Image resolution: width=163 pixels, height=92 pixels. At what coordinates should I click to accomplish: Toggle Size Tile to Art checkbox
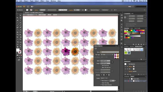(x=101, y=65)
